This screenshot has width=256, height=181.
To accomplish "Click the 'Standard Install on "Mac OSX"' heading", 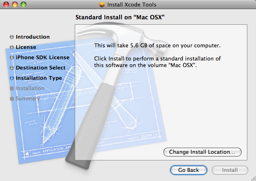I will click(x=120, y=17).
